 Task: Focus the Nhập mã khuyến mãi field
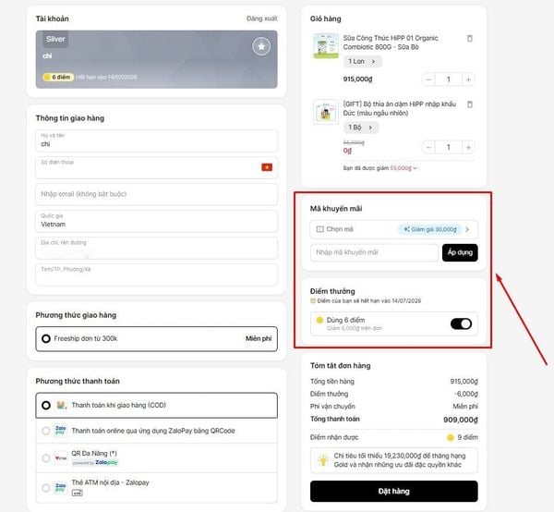(x=374, y=252)
